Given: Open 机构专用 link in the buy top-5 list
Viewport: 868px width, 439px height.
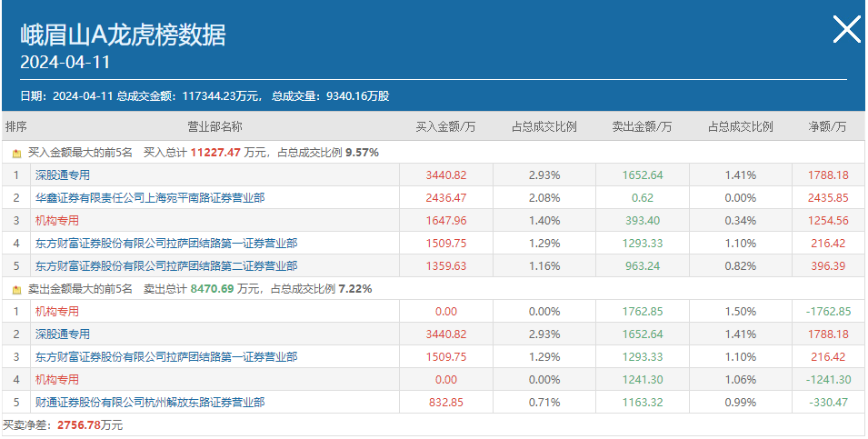Looking at the screenshot, I should tap(57, 221).
